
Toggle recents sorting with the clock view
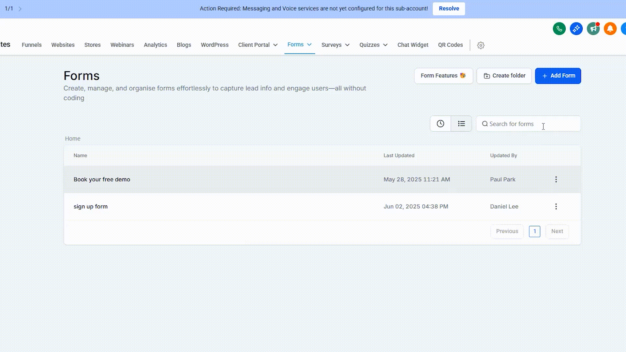(440, 124)
